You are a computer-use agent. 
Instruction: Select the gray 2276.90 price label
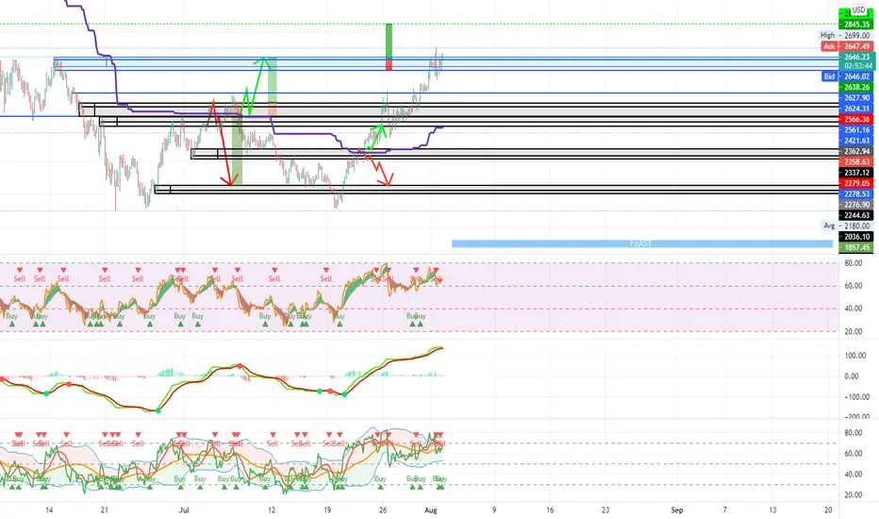point(856,205)
